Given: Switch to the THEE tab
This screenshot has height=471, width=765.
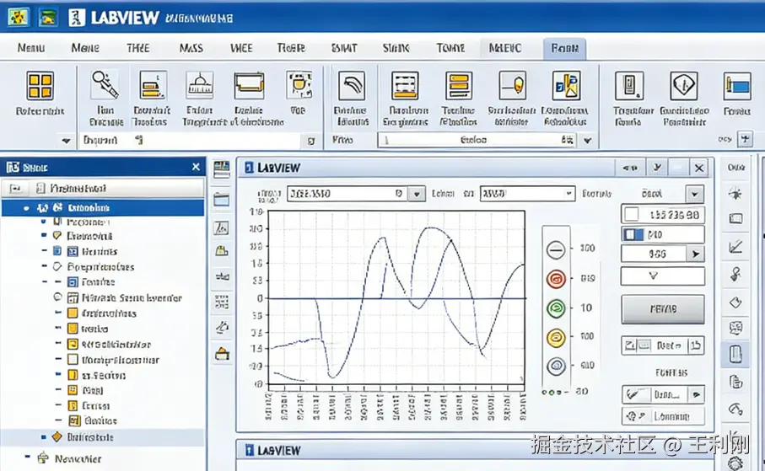Looking at the screenshot, I should [x=138, y=48].
